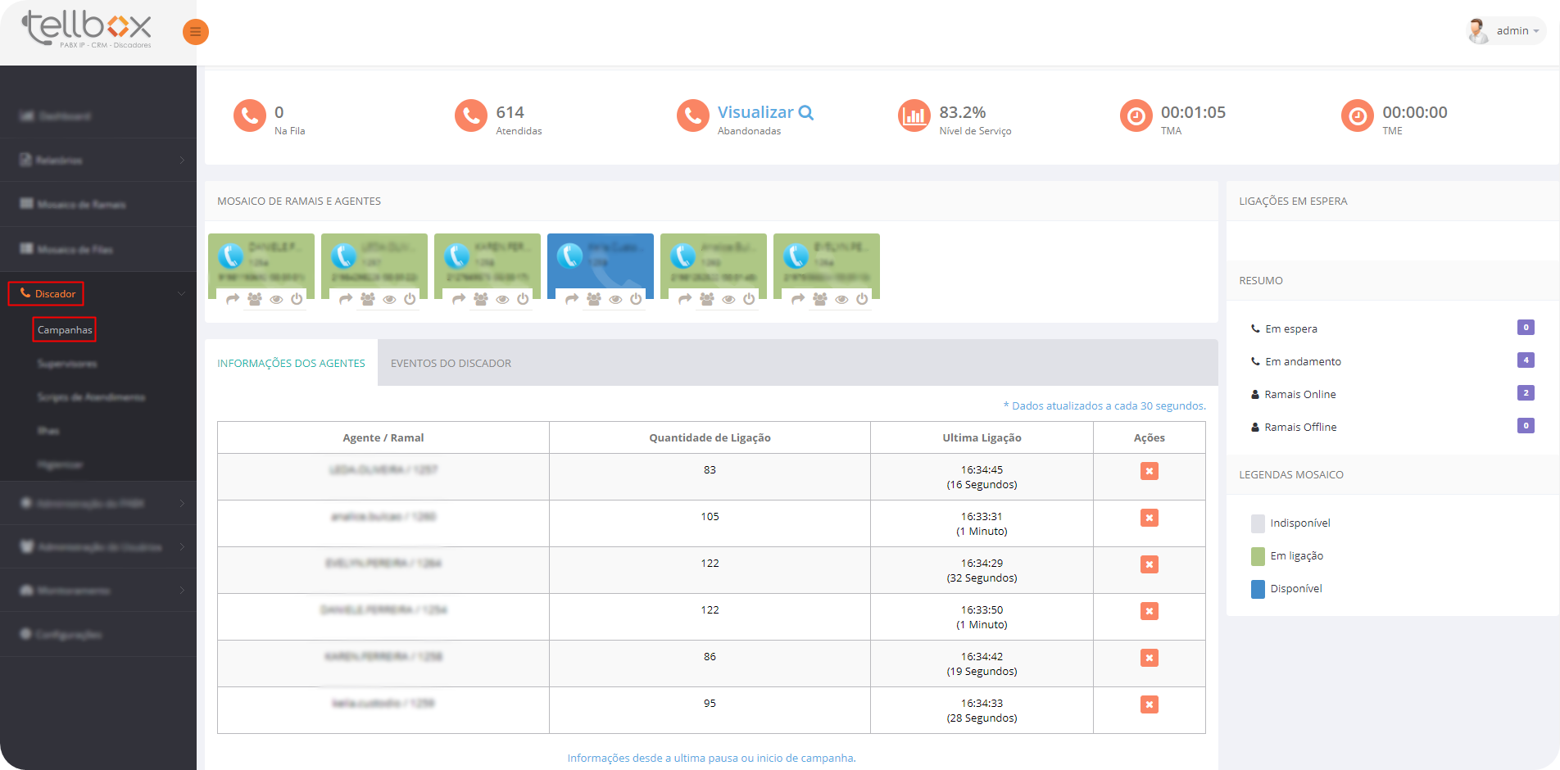Open Campanhas in the sidebar

(x=65, y=329)
